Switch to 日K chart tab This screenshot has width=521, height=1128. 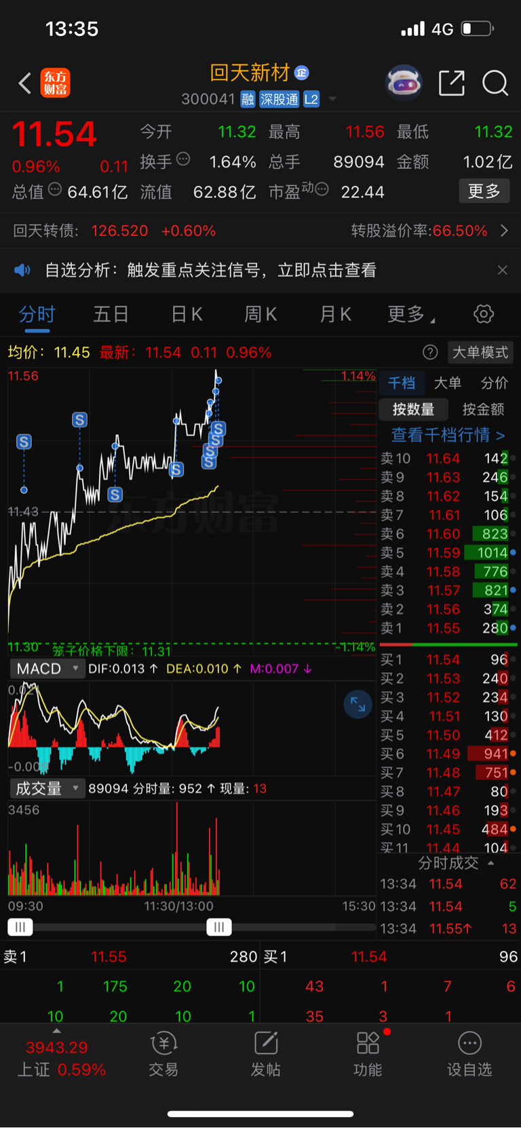[187, 314]
